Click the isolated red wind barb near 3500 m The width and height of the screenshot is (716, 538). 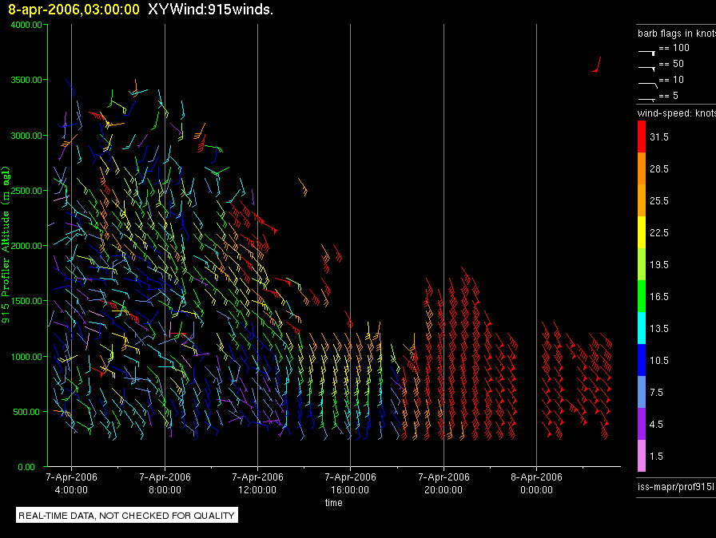(596, 65)
